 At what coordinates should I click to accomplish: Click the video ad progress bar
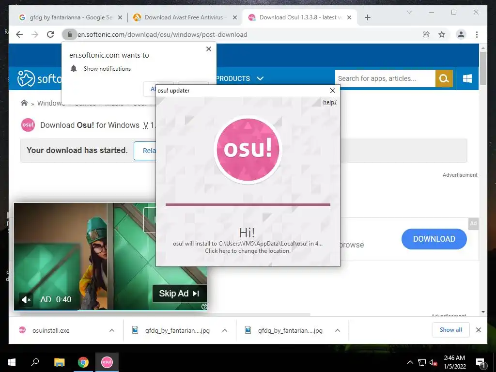[x=110, y=310]
